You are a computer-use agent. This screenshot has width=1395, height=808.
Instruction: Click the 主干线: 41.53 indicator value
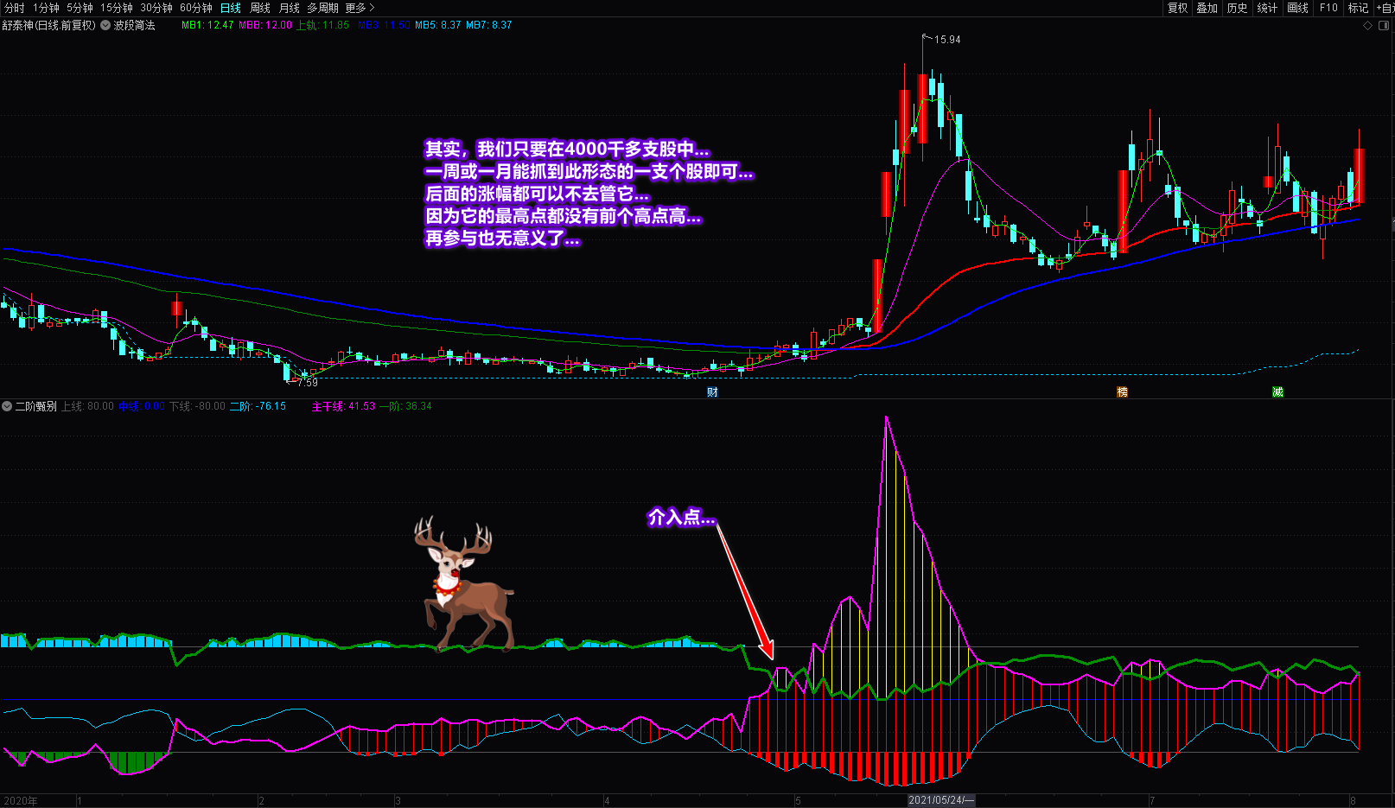344,406
